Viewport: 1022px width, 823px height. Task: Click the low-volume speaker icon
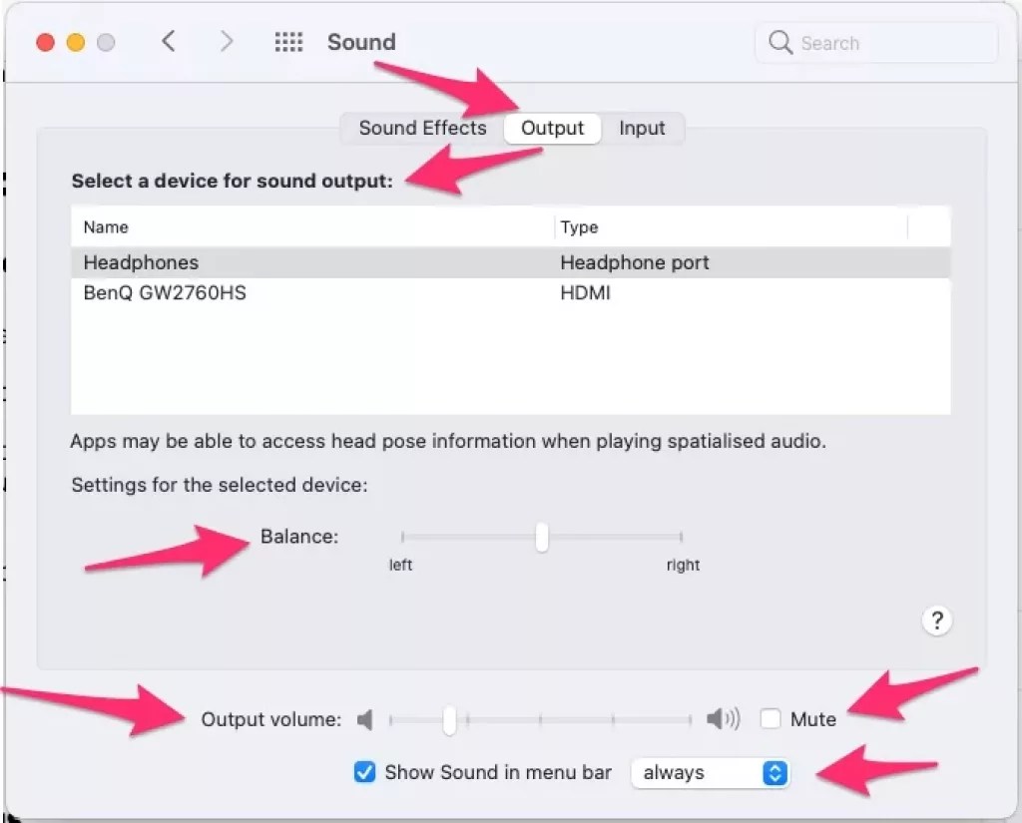pos(365,718)
